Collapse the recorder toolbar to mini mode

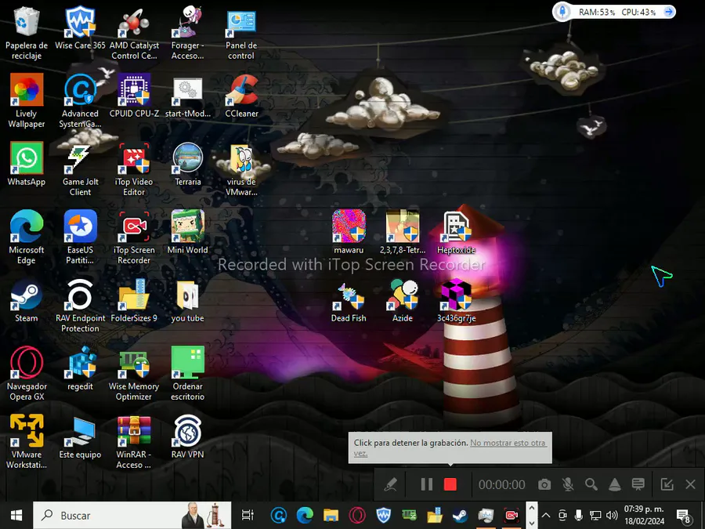[x=667, y=484]
